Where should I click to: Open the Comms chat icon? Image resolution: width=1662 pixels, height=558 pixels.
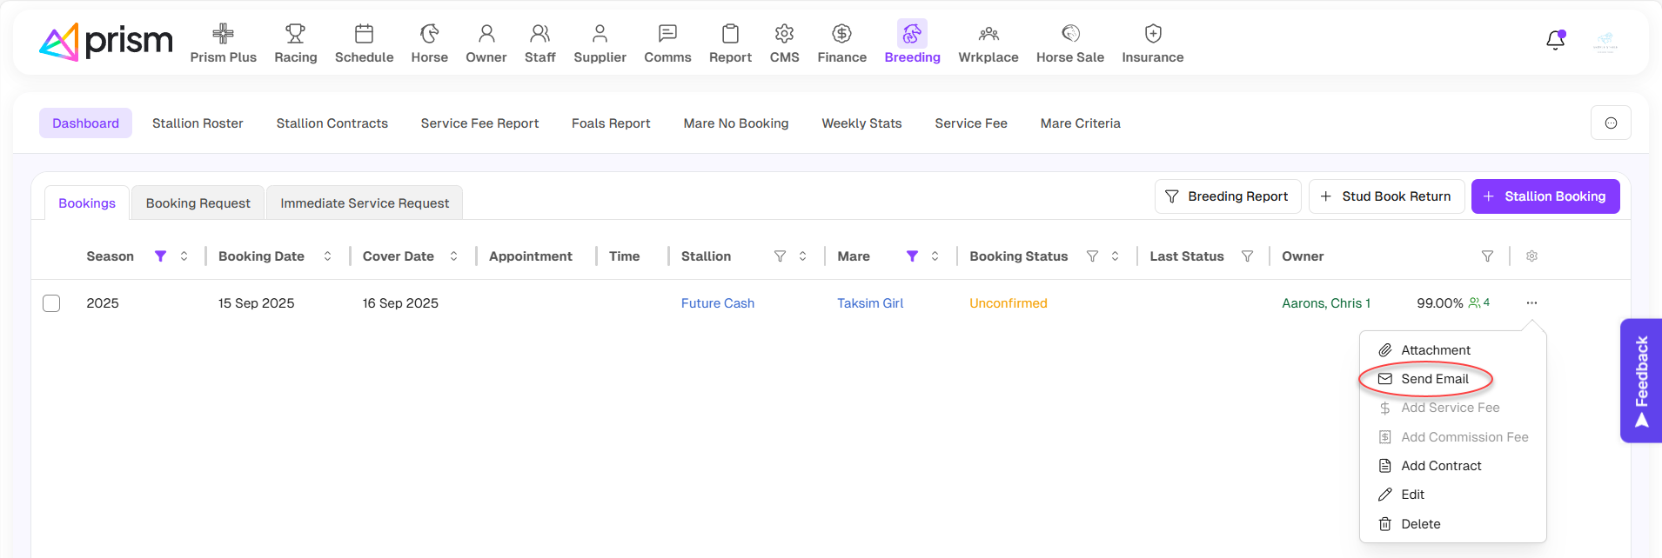(667, 34)
